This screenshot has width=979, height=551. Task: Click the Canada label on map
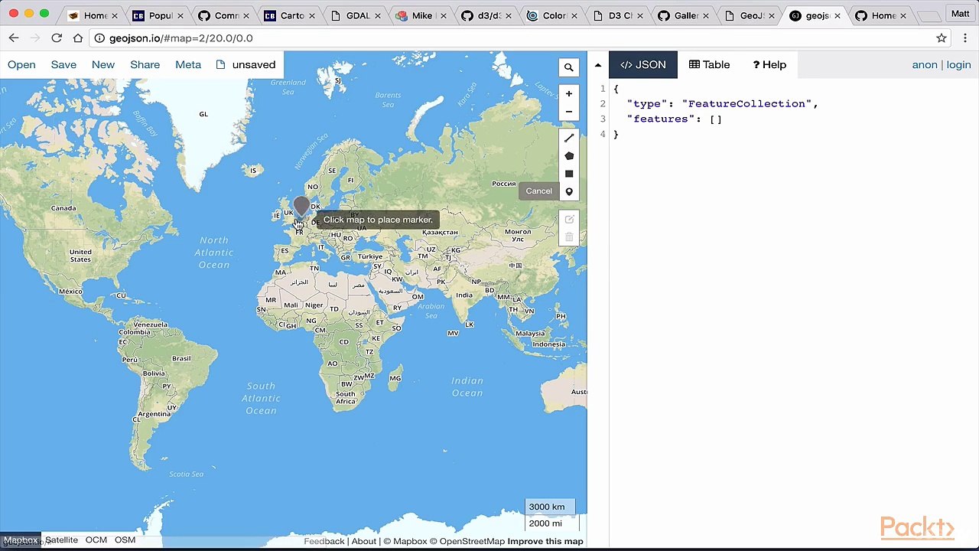[63, 208]
